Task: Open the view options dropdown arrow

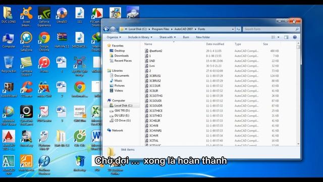Action: tap(278, 37)
